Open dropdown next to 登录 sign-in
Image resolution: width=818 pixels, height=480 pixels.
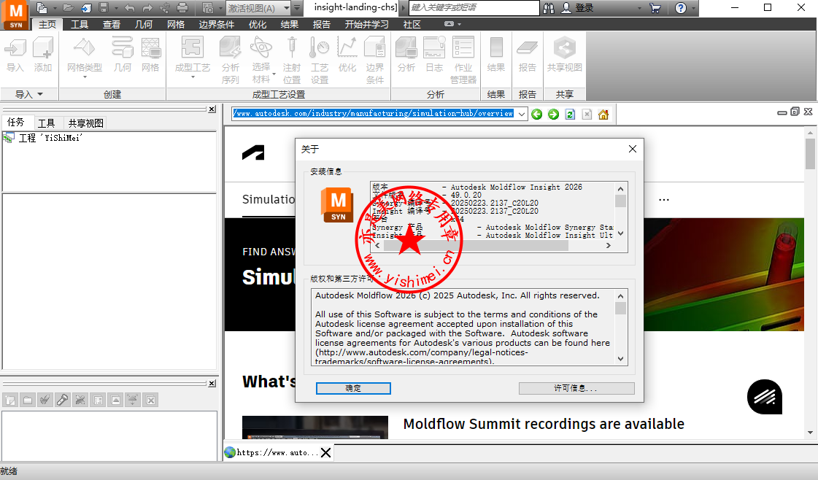(639, 8)
